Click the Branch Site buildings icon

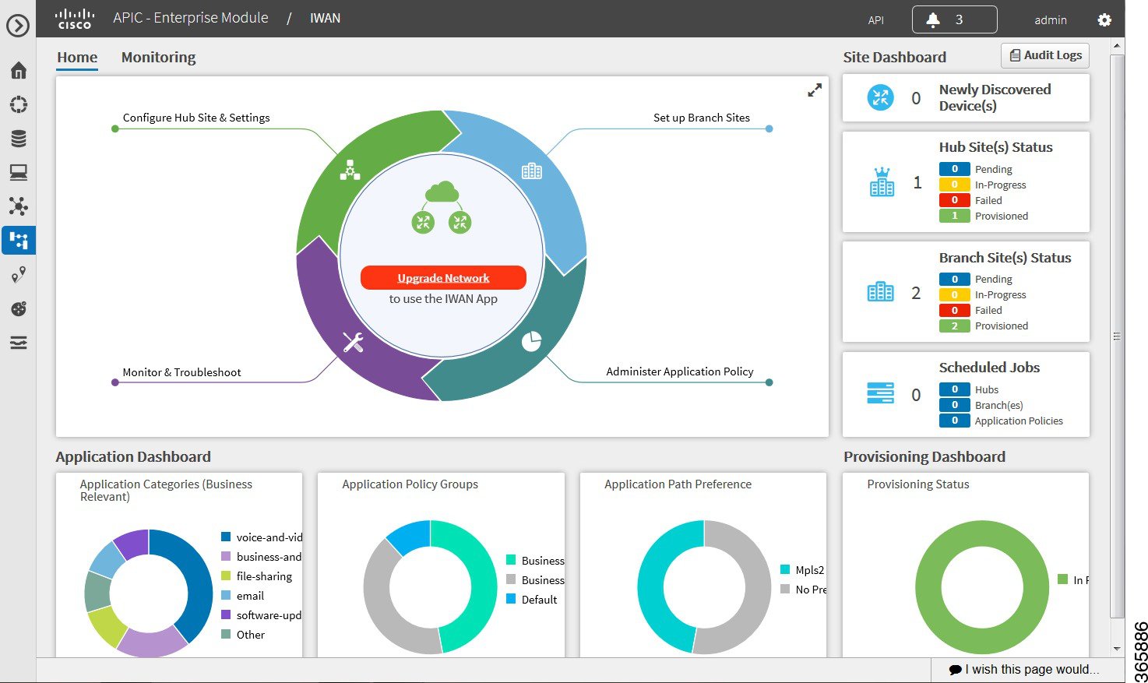click(x=881, y=292)
